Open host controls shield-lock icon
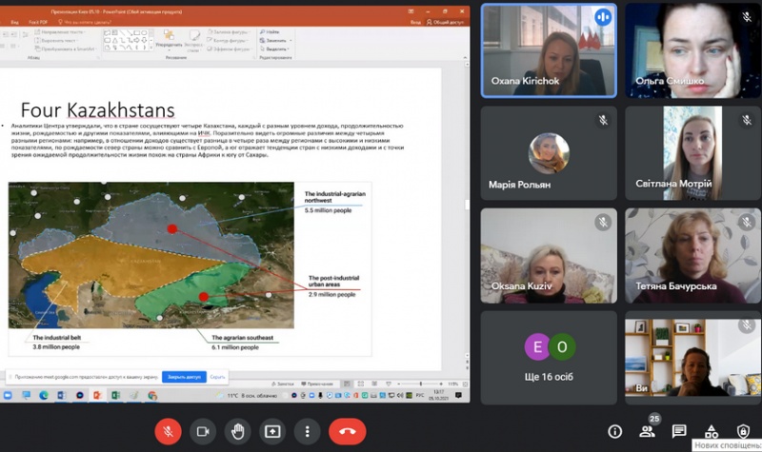 [x=743, y=432]
